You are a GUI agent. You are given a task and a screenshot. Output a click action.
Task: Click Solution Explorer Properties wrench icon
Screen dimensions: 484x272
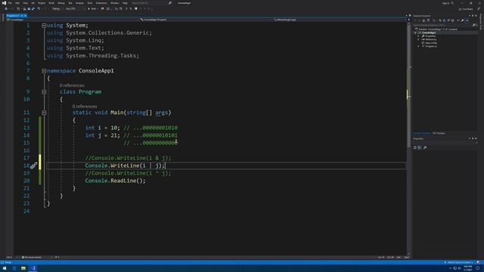coord(462,20)
